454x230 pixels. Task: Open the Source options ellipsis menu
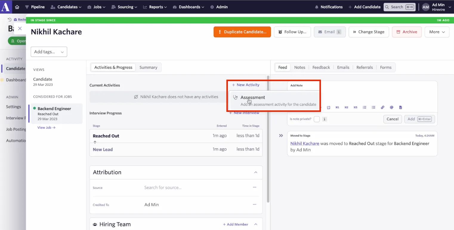(254, 187)
